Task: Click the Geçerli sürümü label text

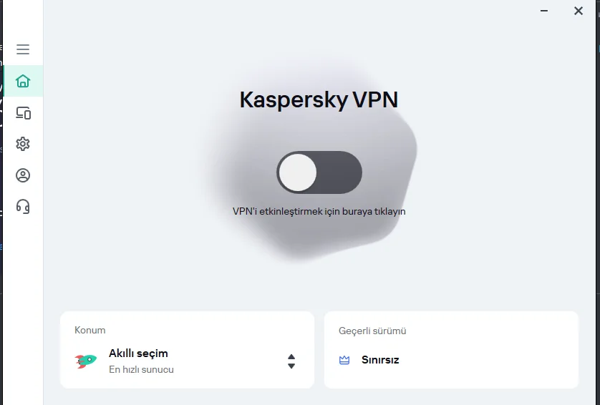Action: [x=372, y=331]
